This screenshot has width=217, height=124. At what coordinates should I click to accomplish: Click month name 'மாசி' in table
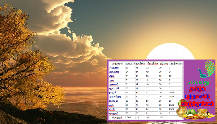click(112, 109)
